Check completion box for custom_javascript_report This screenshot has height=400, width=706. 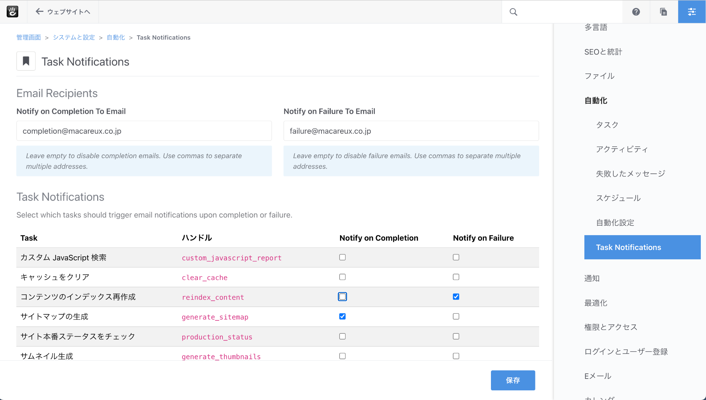pos(342,257)
